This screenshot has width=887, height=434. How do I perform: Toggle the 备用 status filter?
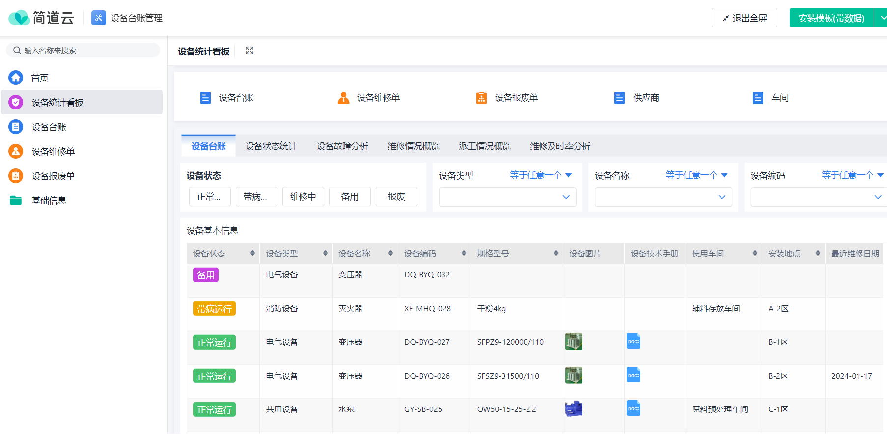(350, 196)
